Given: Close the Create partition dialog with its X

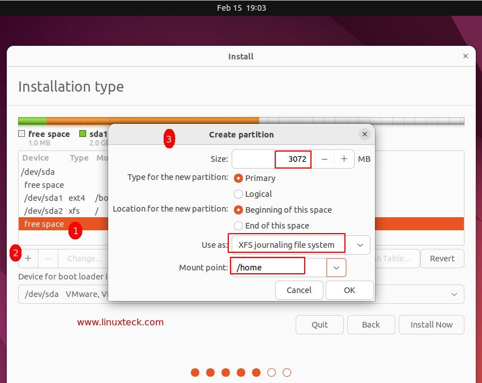Looking at the screenshot, I should point(364,134).
